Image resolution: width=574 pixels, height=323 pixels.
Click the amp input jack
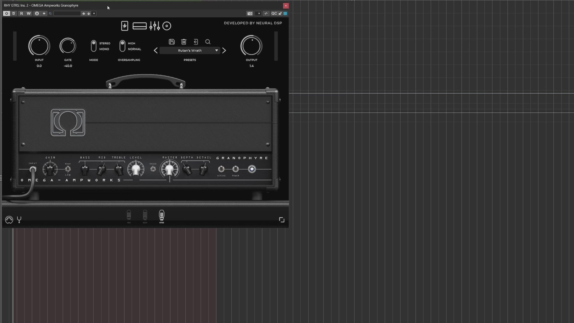(33, 170)
